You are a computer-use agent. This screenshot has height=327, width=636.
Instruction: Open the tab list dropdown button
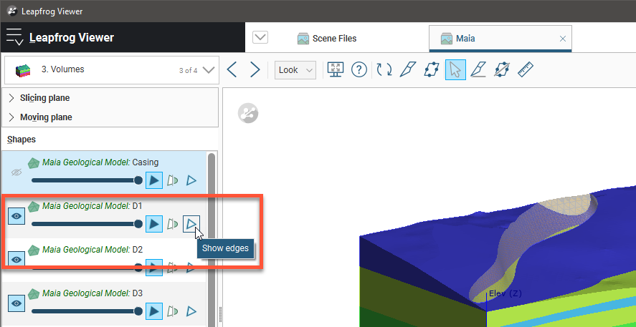point(260,38)
